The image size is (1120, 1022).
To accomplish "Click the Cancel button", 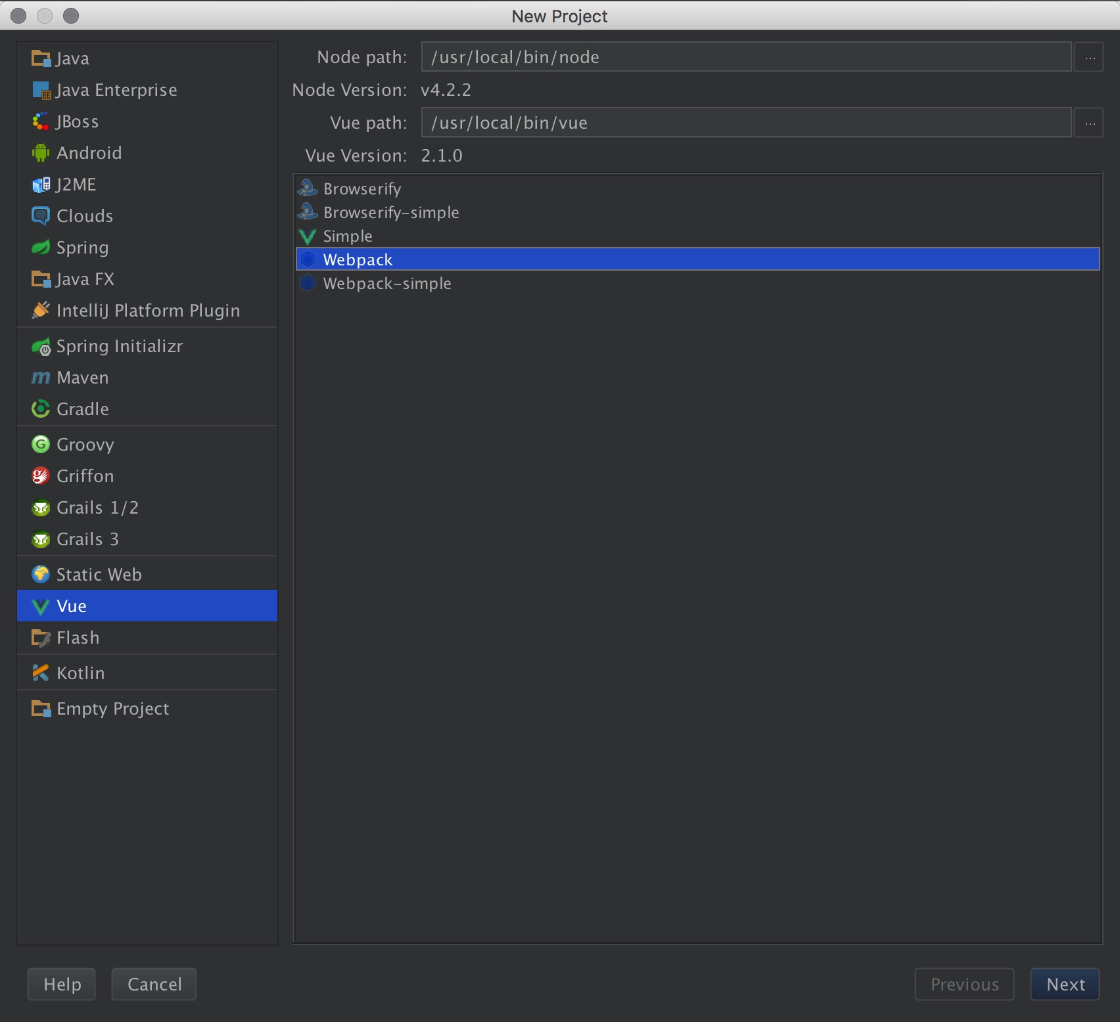I will tap(154, 984).
